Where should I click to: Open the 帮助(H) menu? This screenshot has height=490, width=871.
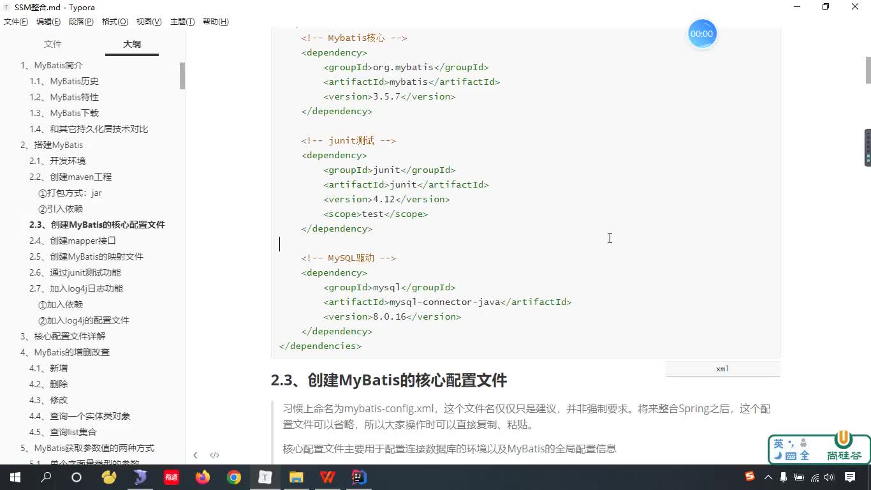coord(216,22)
